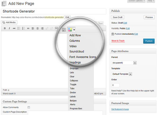Insert a bulleted list

coord(19,28)
